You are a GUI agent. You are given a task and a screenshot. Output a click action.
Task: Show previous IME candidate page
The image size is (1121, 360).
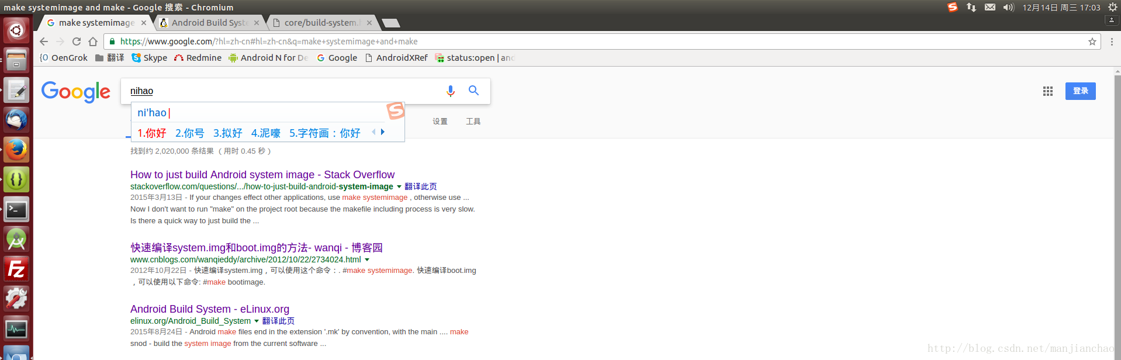coord(373,132)
